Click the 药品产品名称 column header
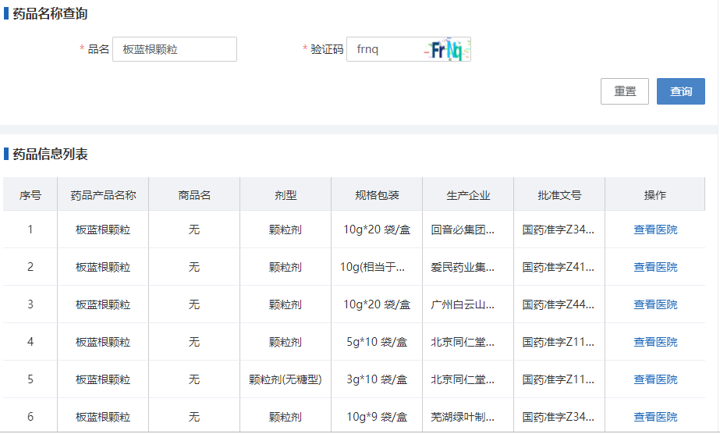 click(x=103, y=195)
